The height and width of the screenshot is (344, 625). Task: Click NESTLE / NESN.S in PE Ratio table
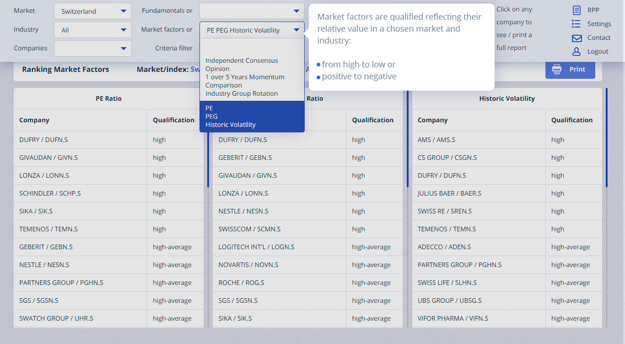(x=109, y=265)
